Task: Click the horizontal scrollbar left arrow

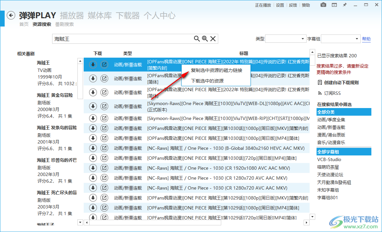Action: coord(87,222)
